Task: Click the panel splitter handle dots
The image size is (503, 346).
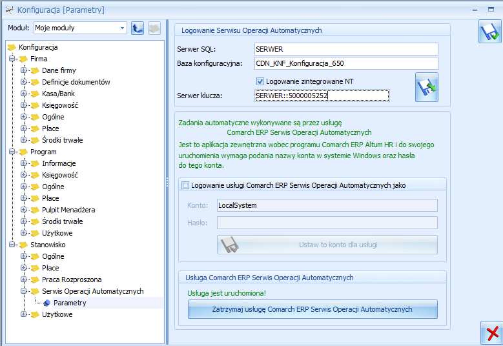Action: (x=167, y=183)
